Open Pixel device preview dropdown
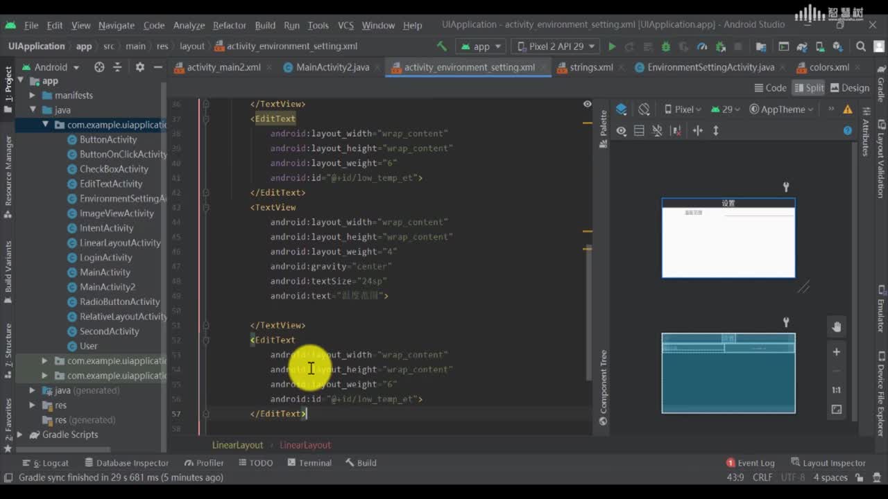888x499 pixels. point(683,110)
